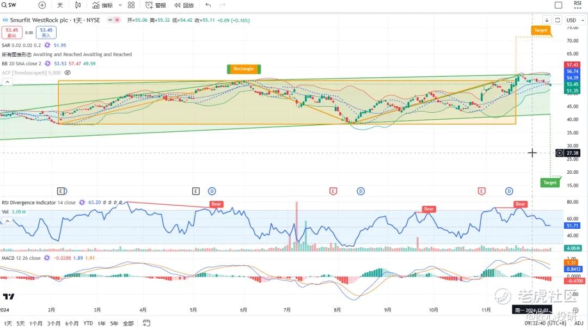Select the MACD 12 26 close legend
Screen dimensions: 588x330
coord(21,258)
